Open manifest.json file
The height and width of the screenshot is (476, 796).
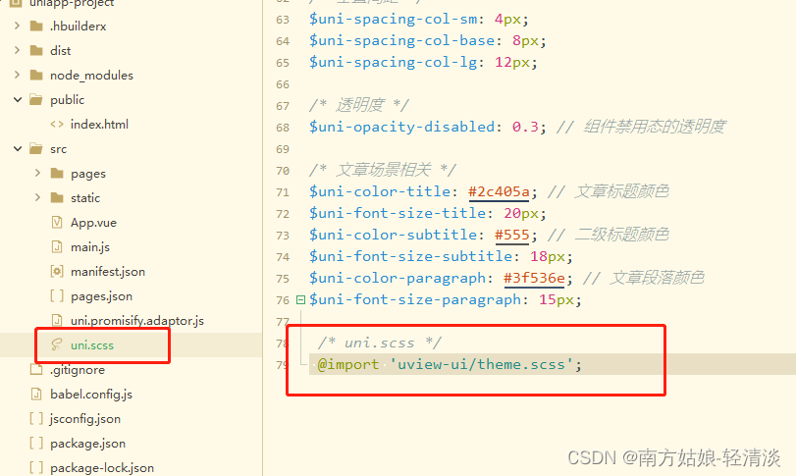point(108,272)
